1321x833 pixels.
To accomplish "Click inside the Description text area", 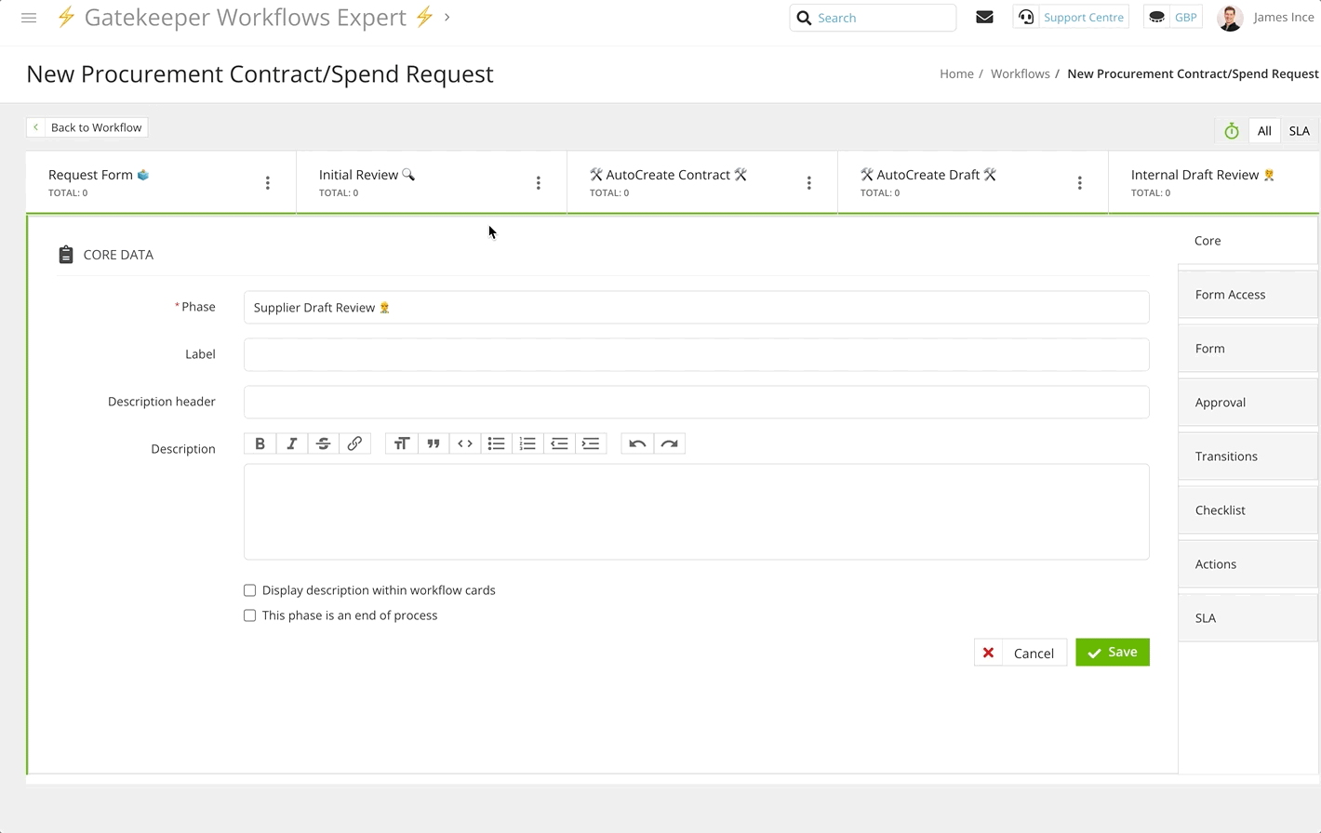I will point(696,512).
